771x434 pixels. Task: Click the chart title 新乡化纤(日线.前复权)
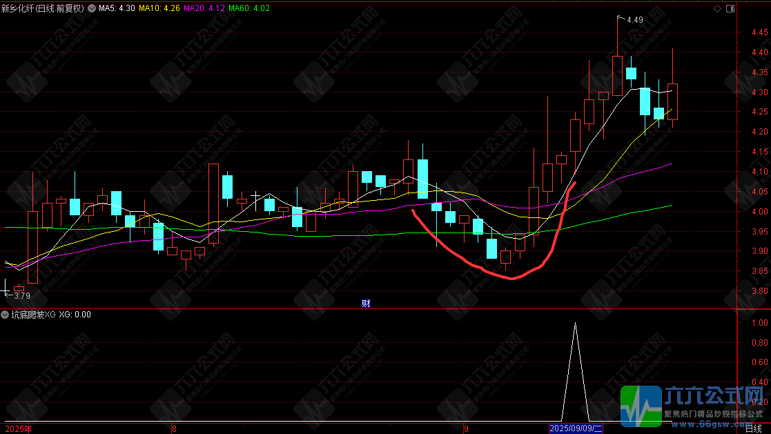click(x=43, y=8)
